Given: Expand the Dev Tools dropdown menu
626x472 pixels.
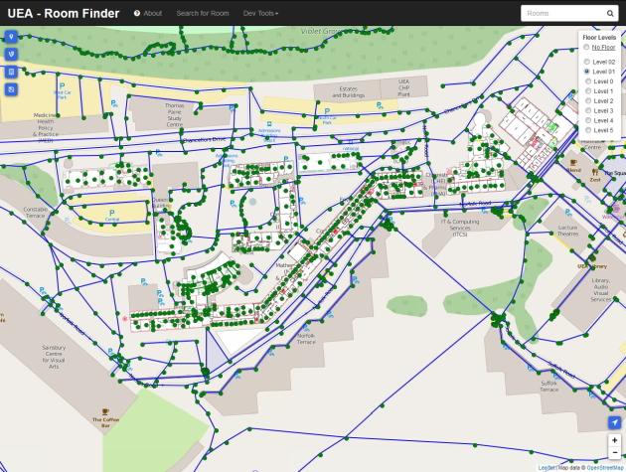Looking at the screenshot, I should click(x=261, y=14).
